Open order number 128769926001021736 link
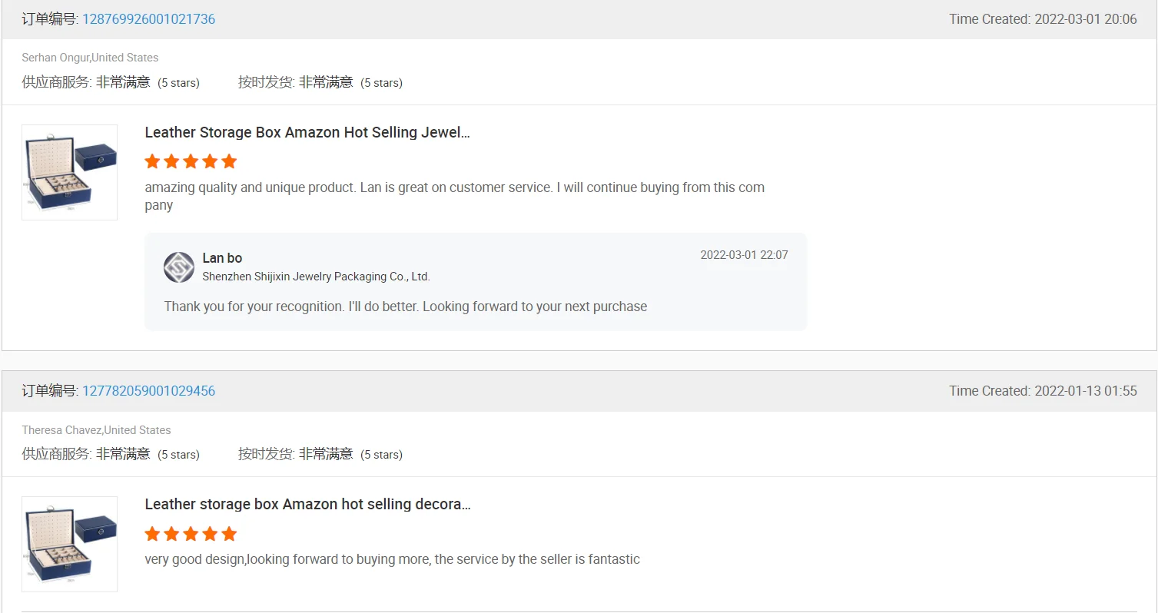1158x613 pixels. click(x=148, y=19)
